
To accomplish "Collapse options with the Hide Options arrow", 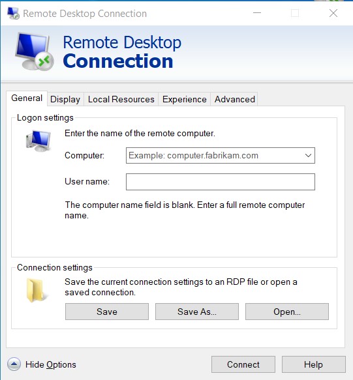I will [14, 364].
